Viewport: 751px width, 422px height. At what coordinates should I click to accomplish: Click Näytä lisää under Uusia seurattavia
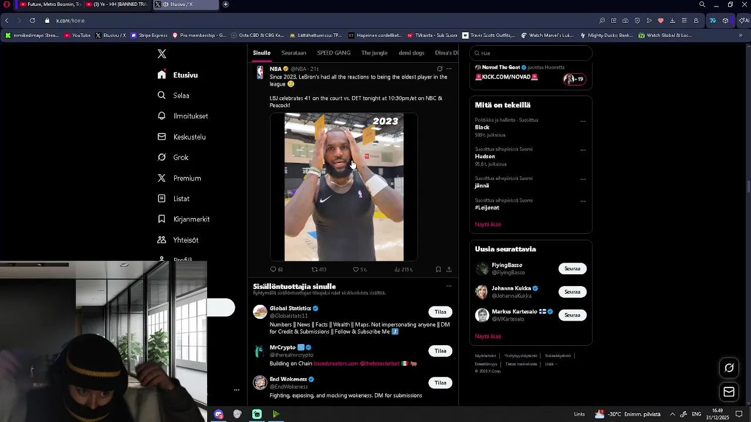(488, 336)
